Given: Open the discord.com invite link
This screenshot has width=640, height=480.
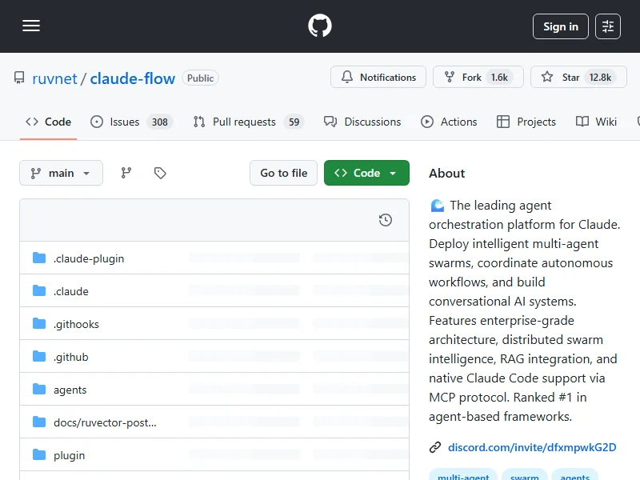Looking at the screenshot, I should [531, 447].
